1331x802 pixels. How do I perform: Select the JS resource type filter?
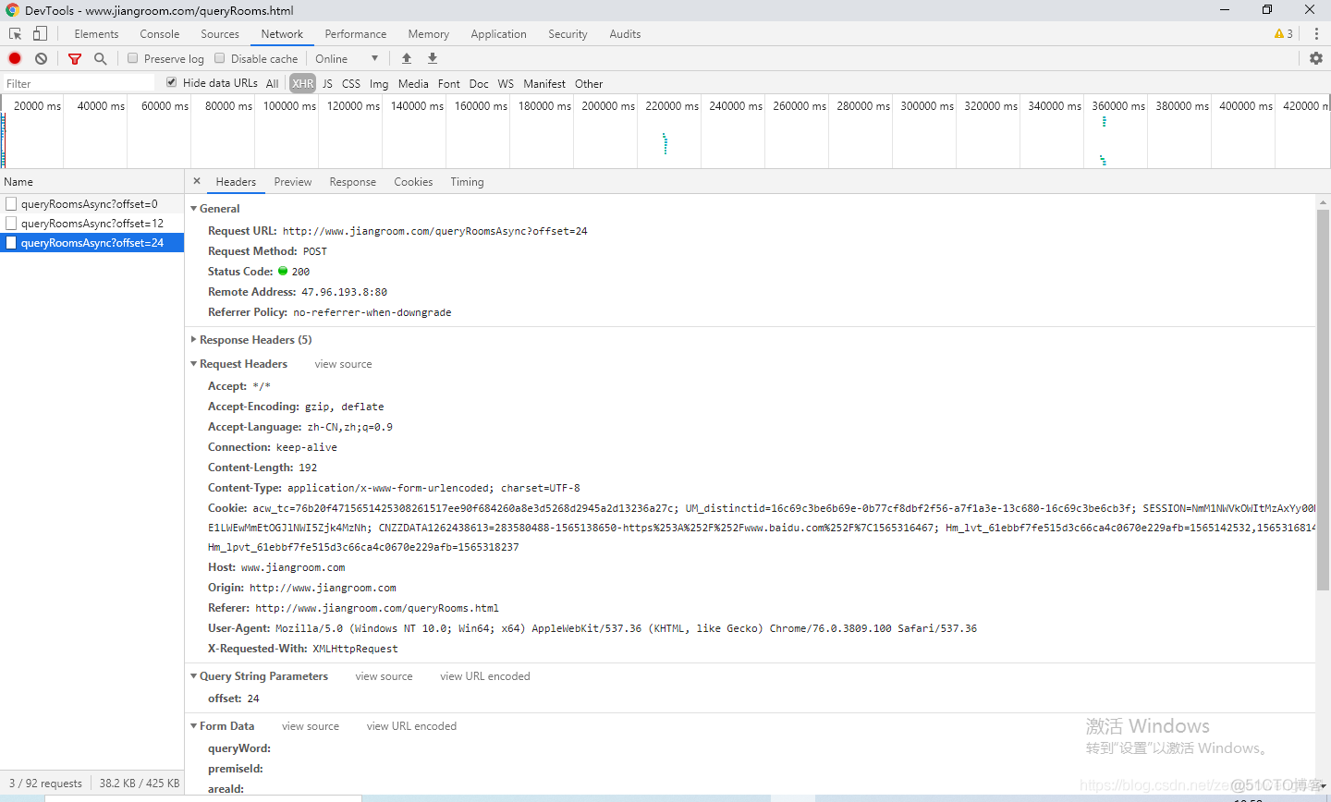pos(327,83)
